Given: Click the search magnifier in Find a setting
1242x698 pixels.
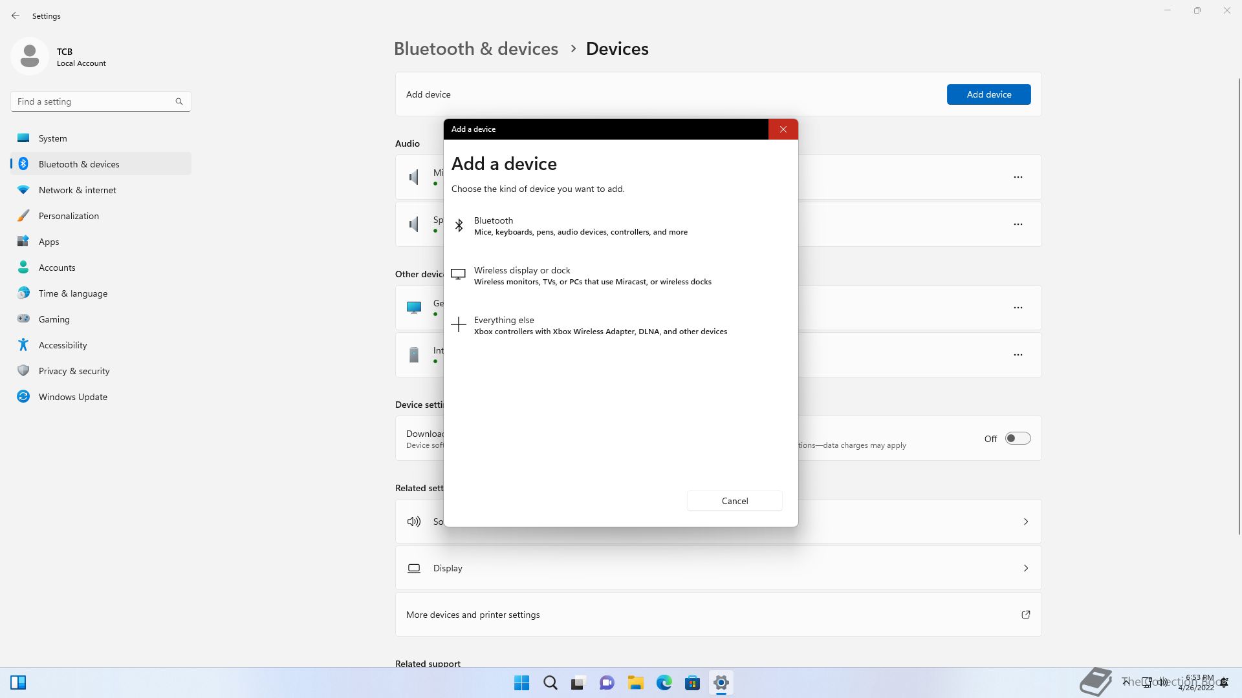Looking at the screenshot, I should [x=179, y=101].
